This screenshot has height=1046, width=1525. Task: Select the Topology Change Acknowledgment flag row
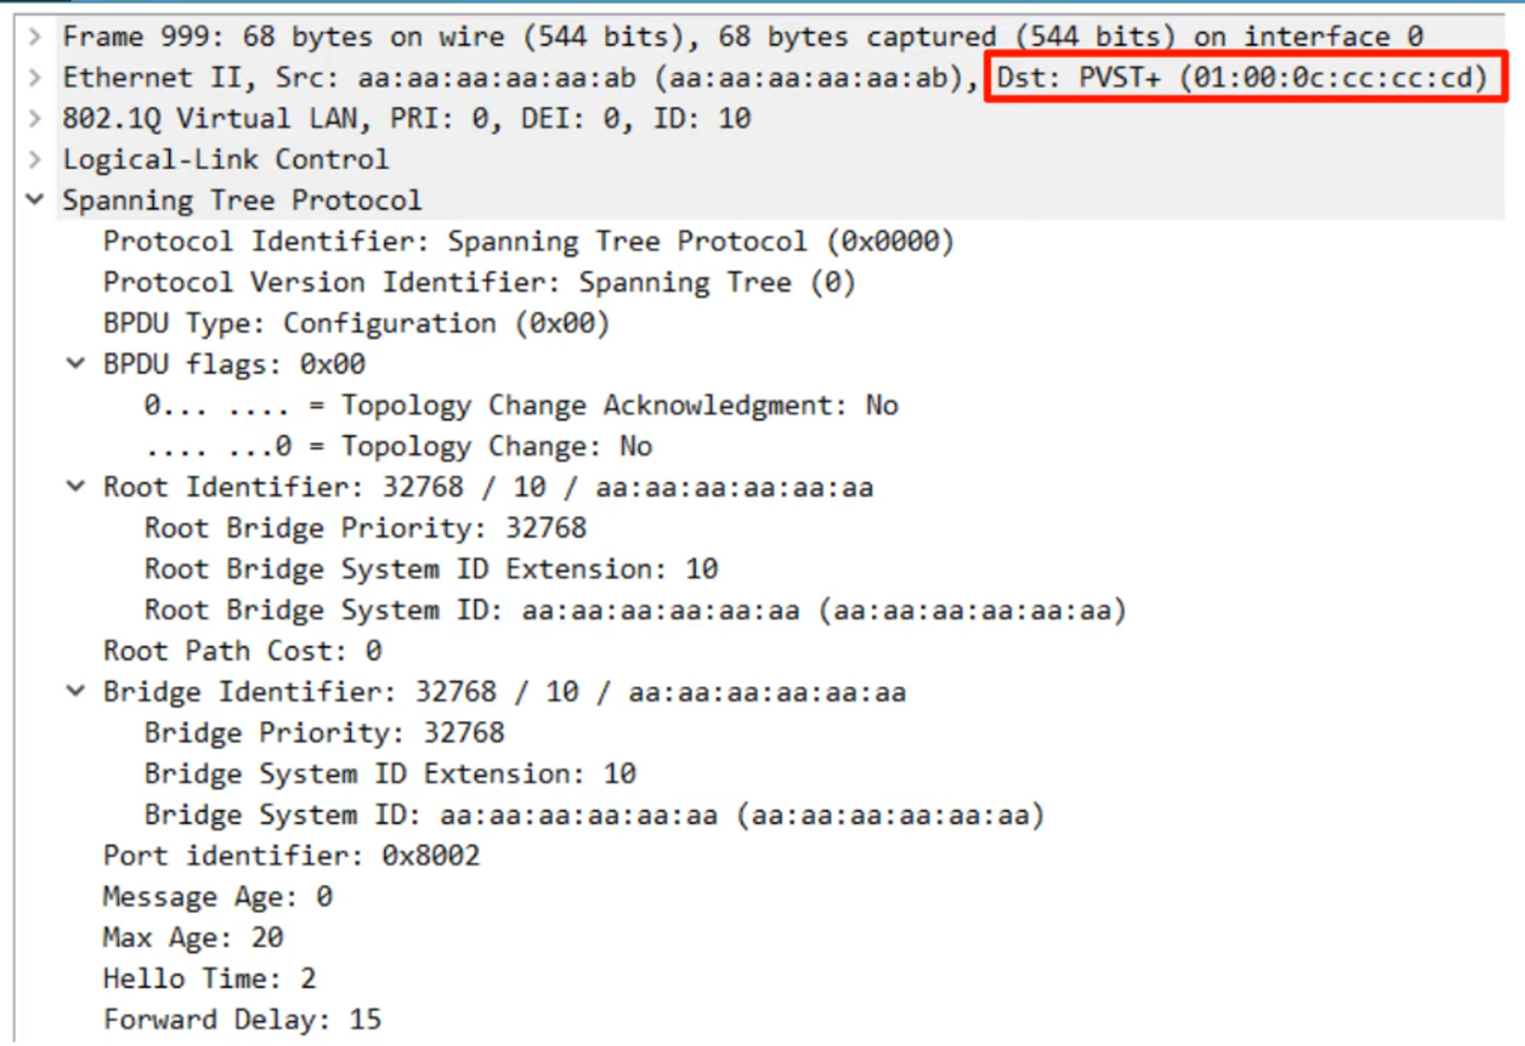click(x=520, y=406)
